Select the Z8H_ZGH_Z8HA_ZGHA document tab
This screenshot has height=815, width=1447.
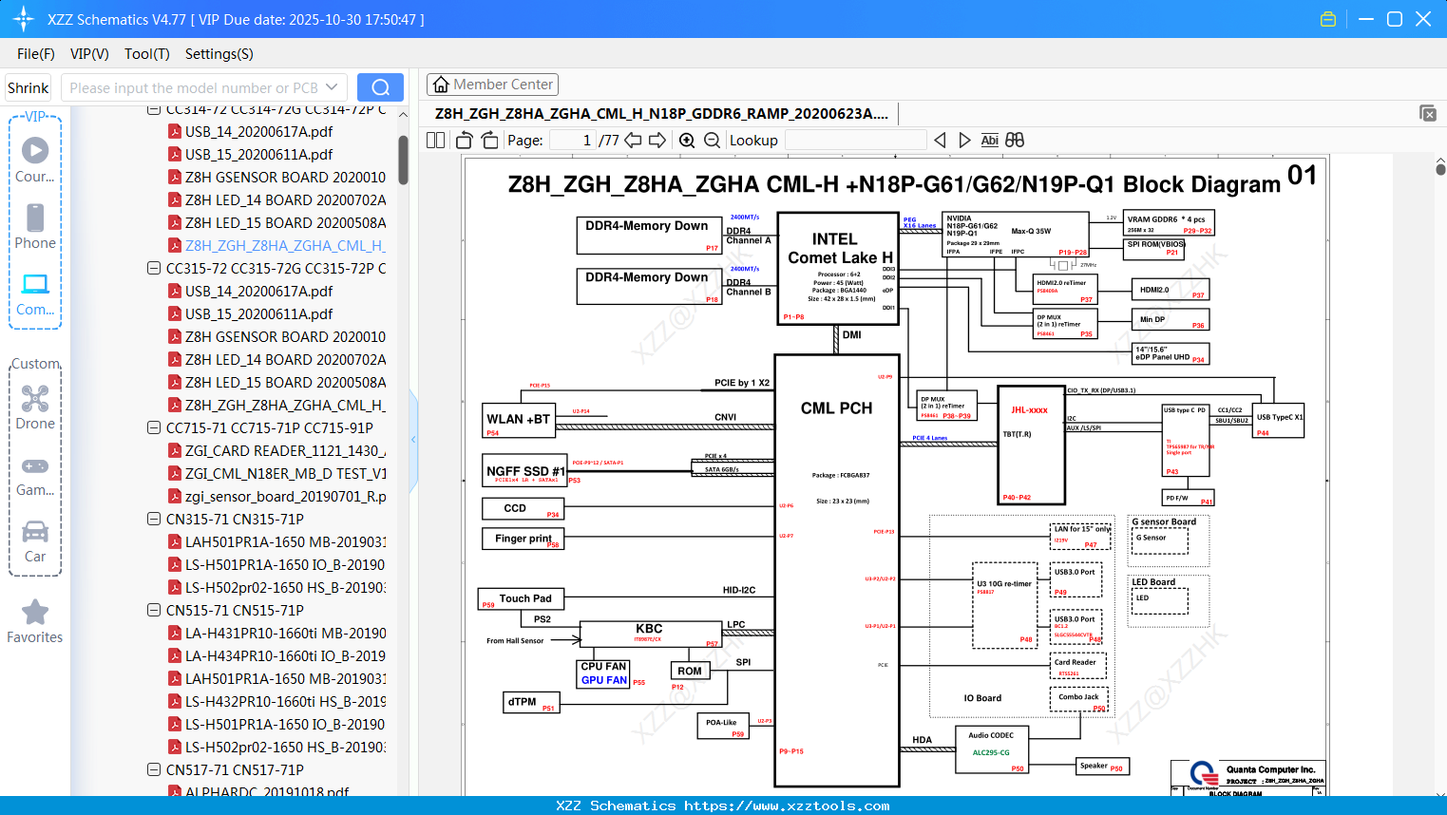661,114
